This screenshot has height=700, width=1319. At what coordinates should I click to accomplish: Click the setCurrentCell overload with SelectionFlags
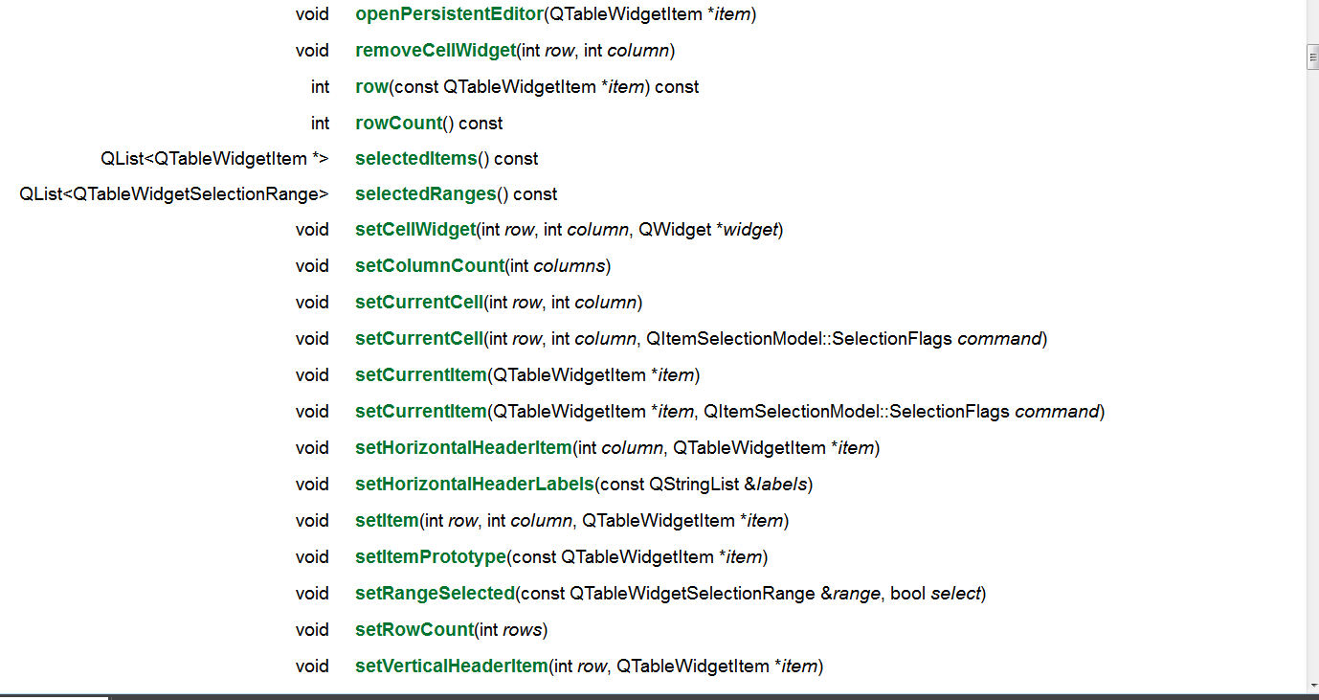pyautogui.click(x=418, y=338)
